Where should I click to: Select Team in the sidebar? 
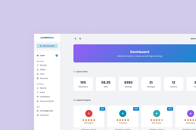[x=42, y=74]
